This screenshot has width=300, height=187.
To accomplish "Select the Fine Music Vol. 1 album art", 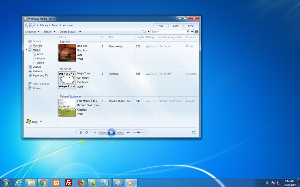I will click(x=67, y=107).
